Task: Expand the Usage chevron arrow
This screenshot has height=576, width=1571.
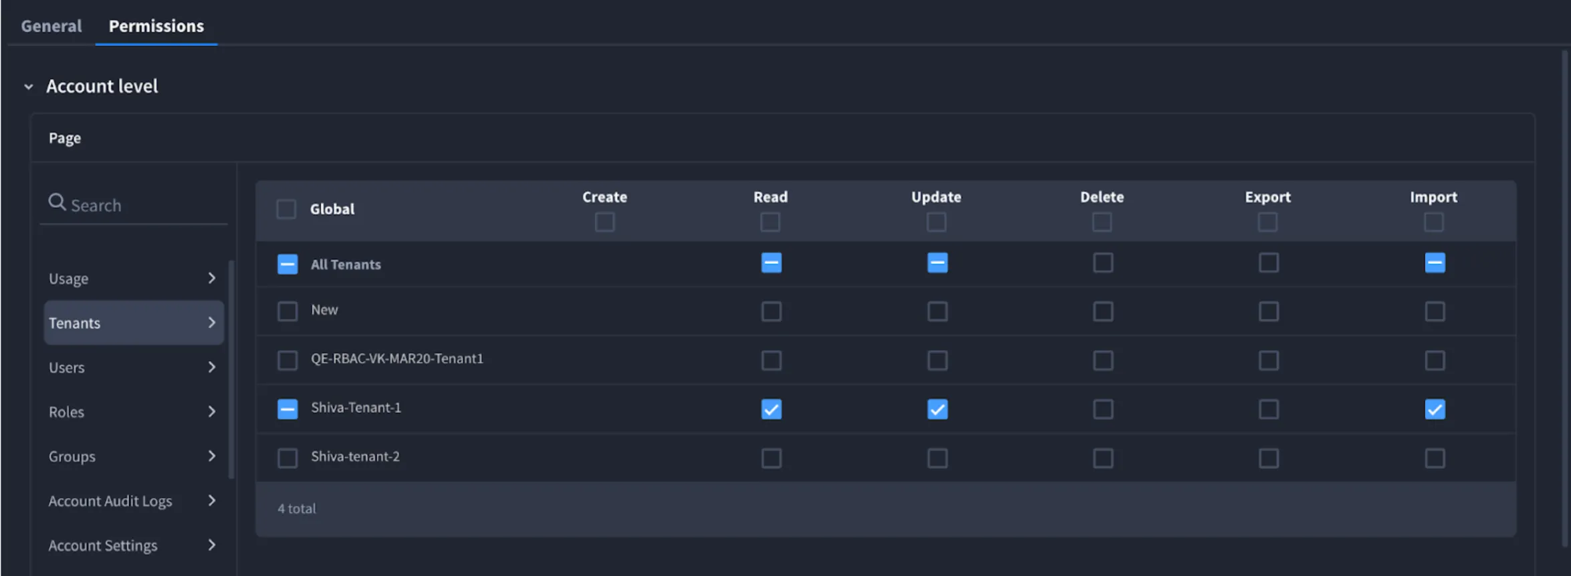Action: point(212,278)
